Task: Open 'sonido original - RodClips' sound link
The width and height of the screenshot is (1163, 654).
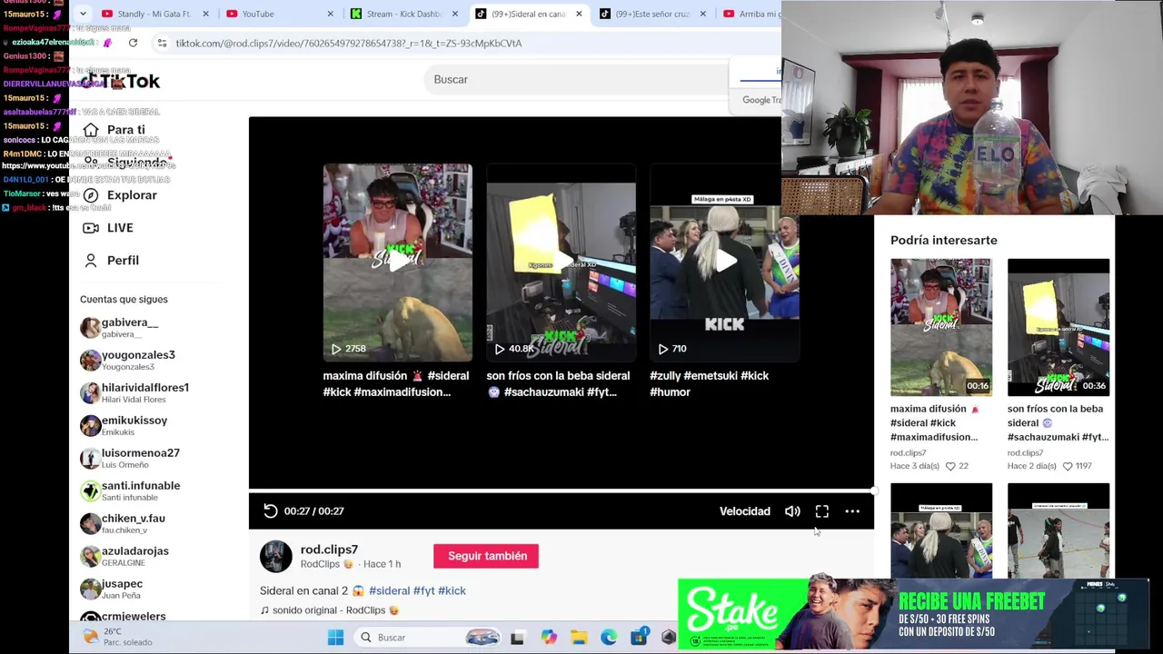Action: pyautogui.click(x=330, y=610)
